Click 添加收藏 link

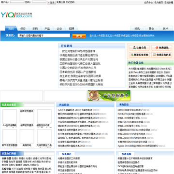coord(169,2)
